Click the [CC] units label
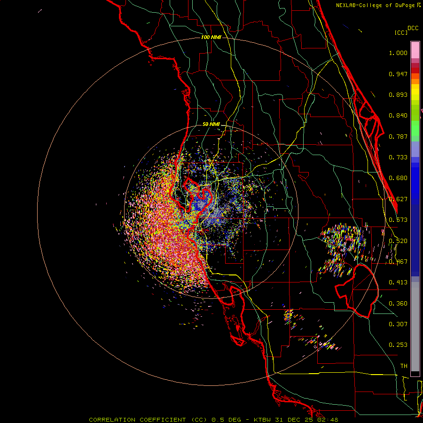Viewport: 423px width, 423px height. point(401,32)
